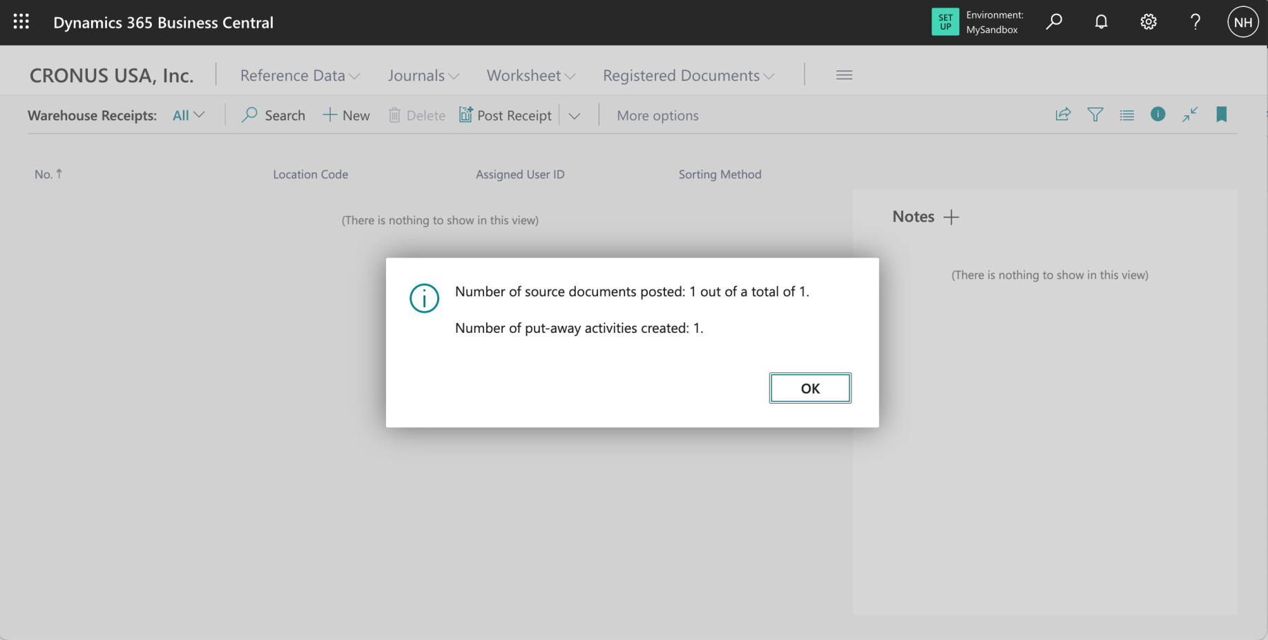Open the NH user account avatar
This screenshot has width=1268, height=640.
1243,22
